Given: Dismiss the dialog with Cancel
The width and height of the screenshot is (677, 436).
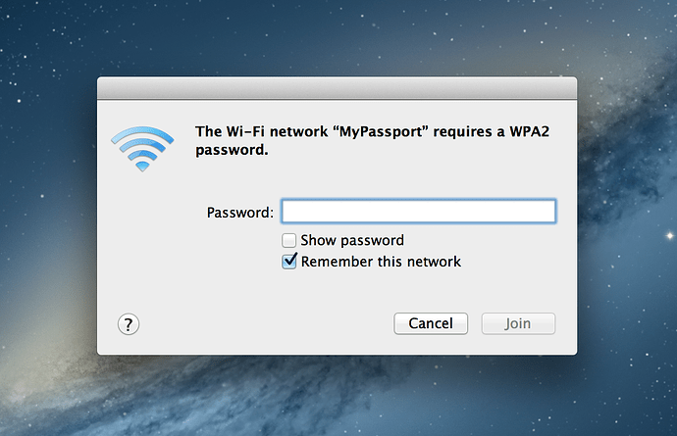Looking at the screenshot, I should pos(431,323).
